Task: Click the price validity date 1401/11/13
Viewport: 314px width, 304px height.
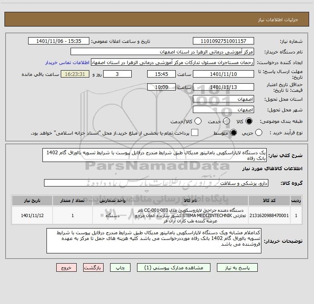Action: (223, 87)
